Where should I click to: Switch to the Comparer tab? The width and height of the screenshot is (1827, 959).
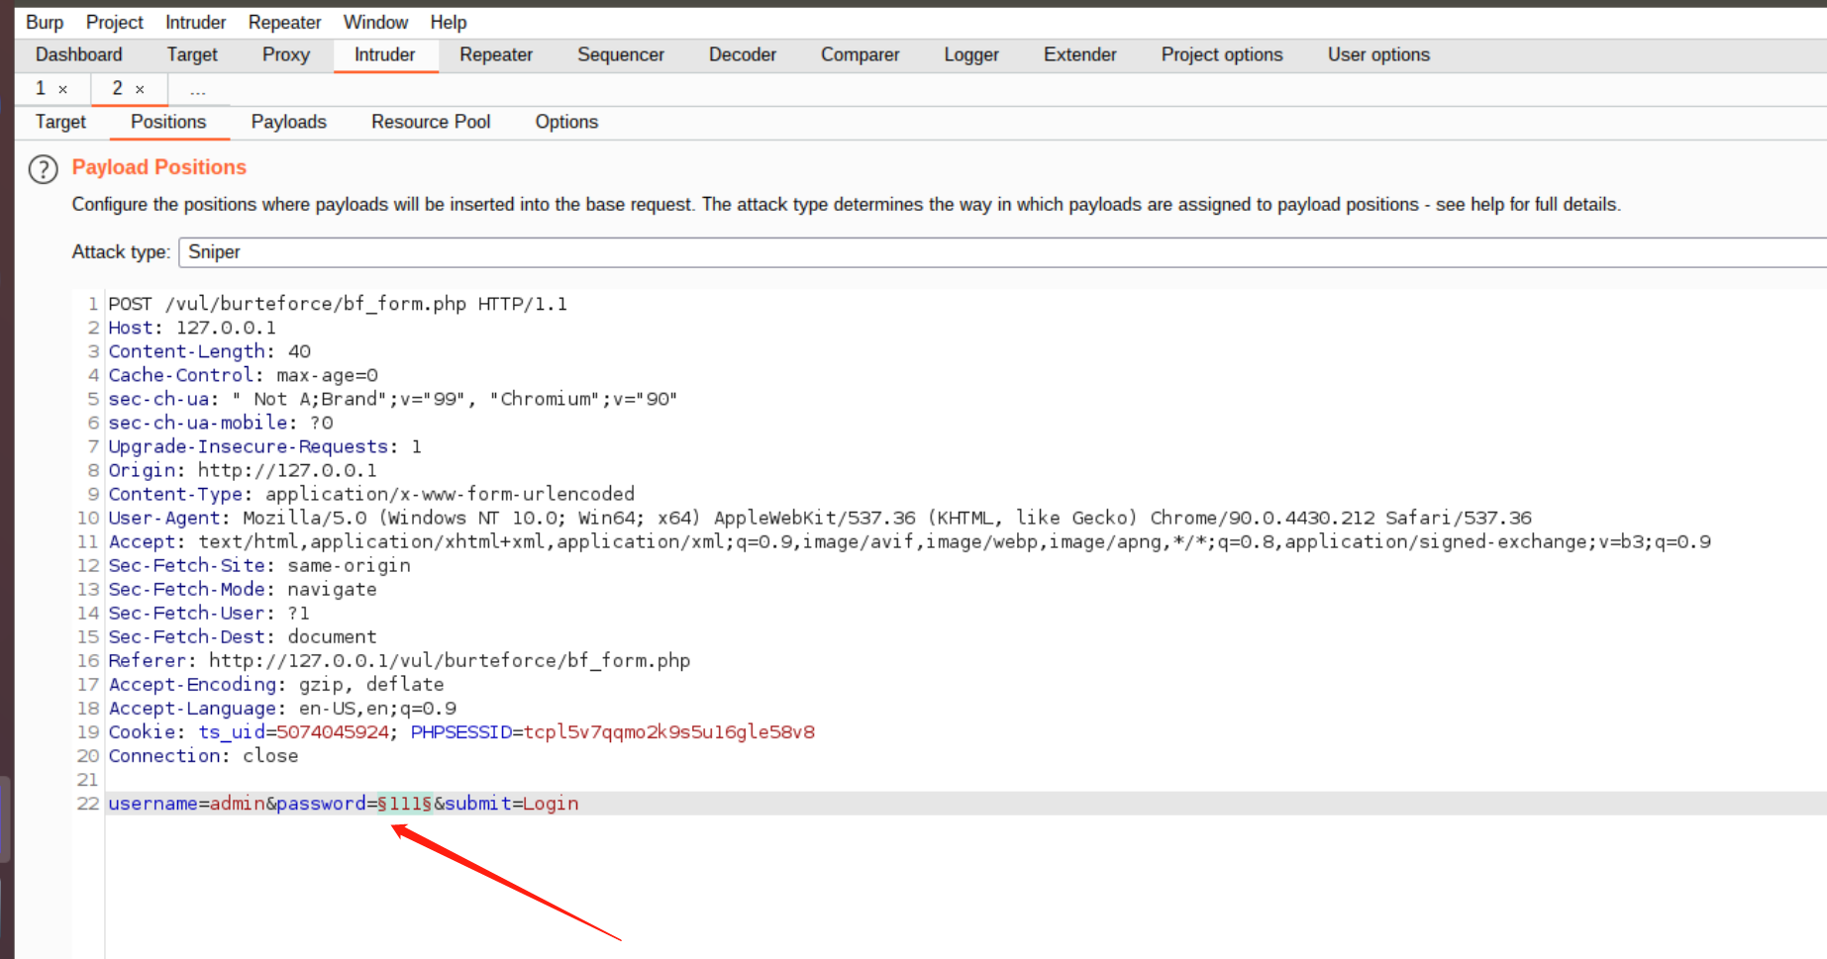[861, 54]
